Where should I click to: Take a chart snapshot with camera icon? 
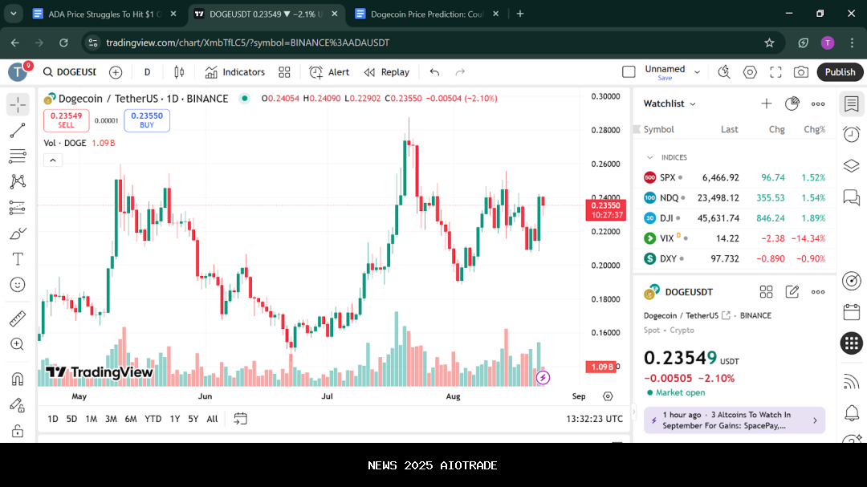(x=800, y=72)
